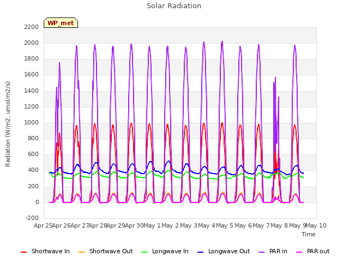Viewport: 349px width, 262px height.
Task: Click the 800 y-axis tick label
Action: (x=33, y=138)
